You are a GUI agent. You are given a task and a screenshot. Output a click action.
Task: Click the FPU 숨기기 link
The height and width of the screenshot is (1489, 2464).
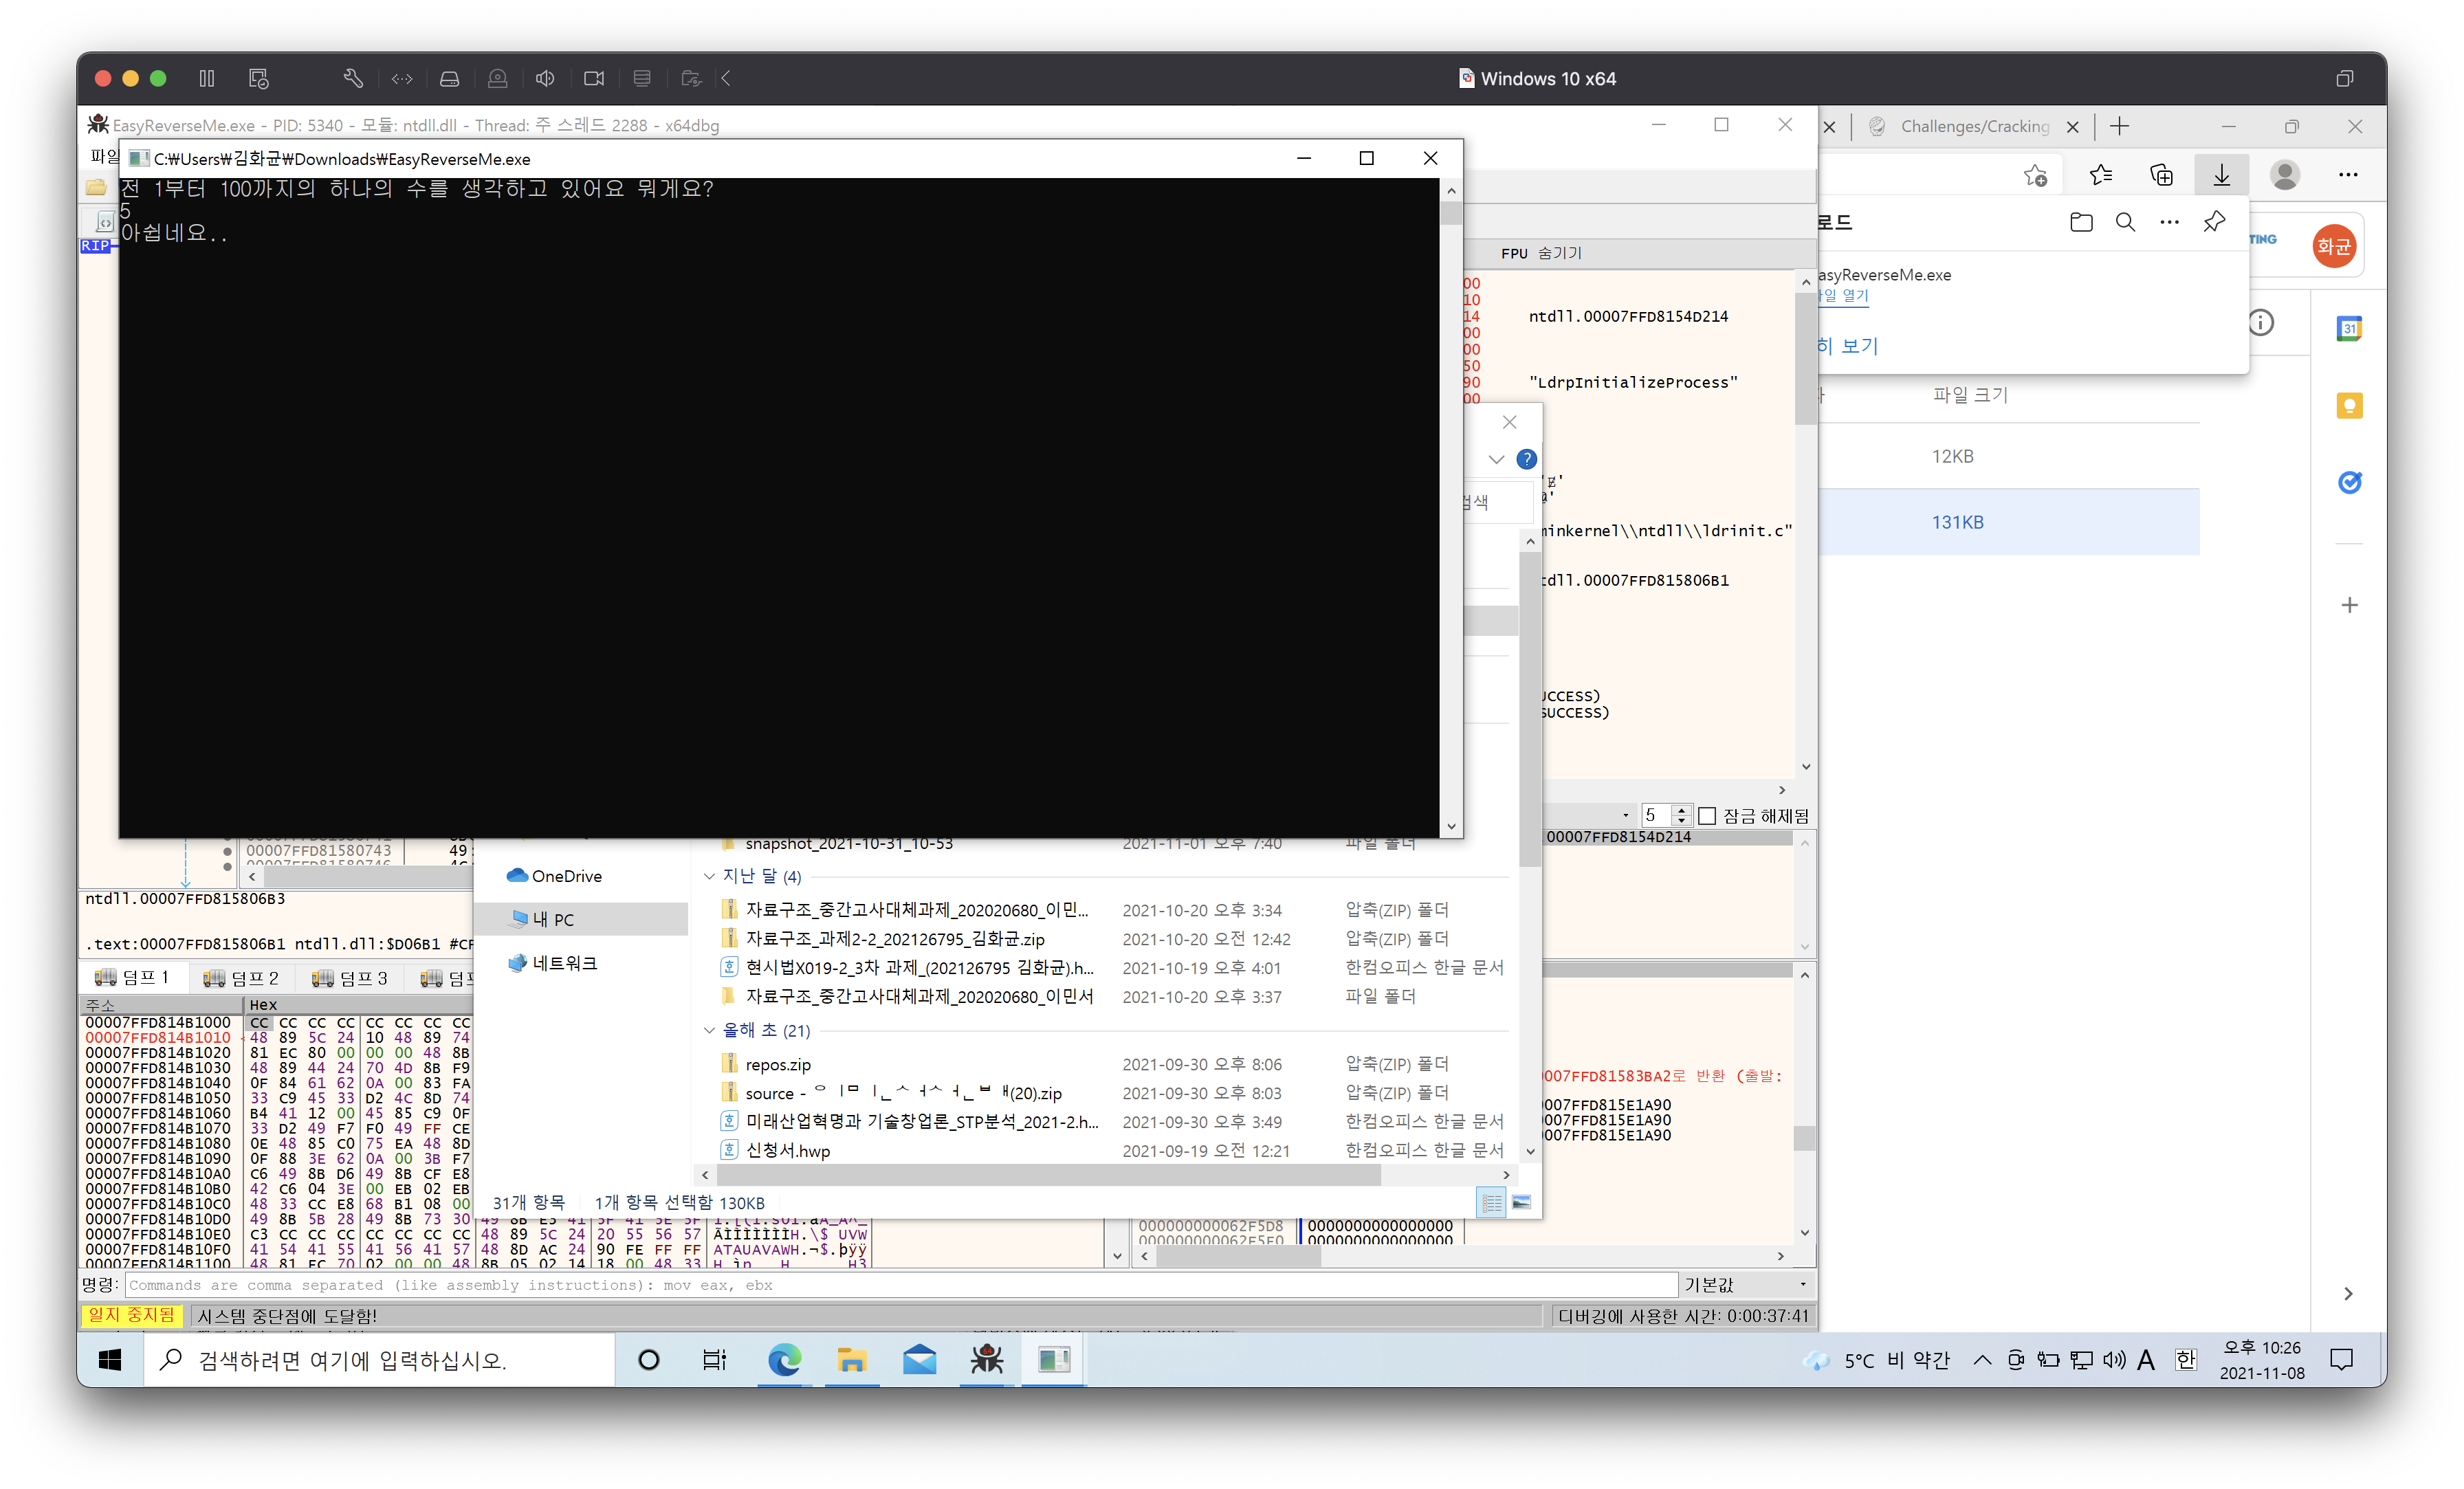pyautogui.click(x=1541, y=253)
